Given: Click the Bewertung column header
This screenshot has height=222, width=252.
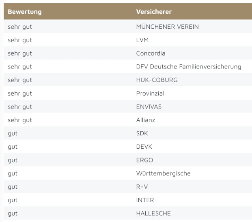Looking at the screenshot, I should click(x=25, y=12).
